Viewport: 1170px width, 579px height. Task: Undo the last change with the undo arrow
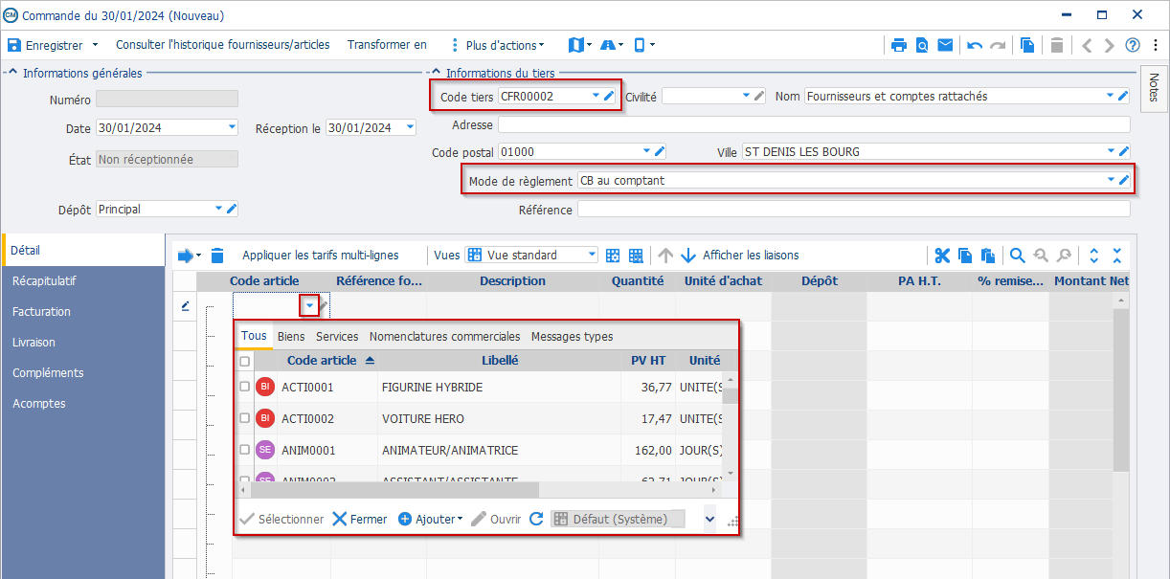coord(975,45)
